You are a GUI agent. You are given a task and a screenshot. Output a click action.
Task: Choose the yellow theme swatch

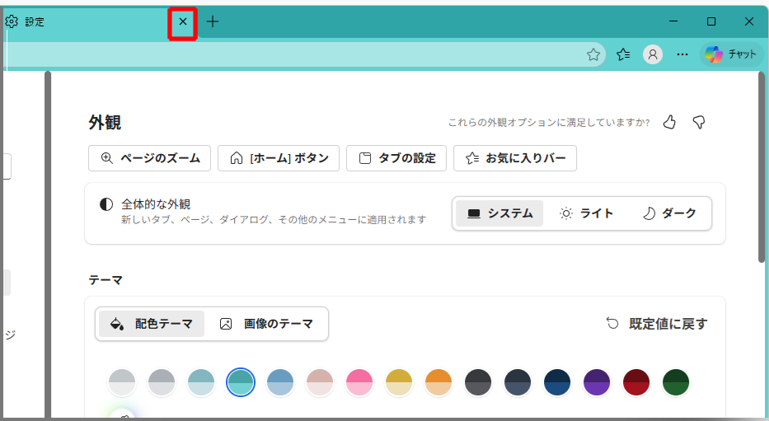(399, 382)
